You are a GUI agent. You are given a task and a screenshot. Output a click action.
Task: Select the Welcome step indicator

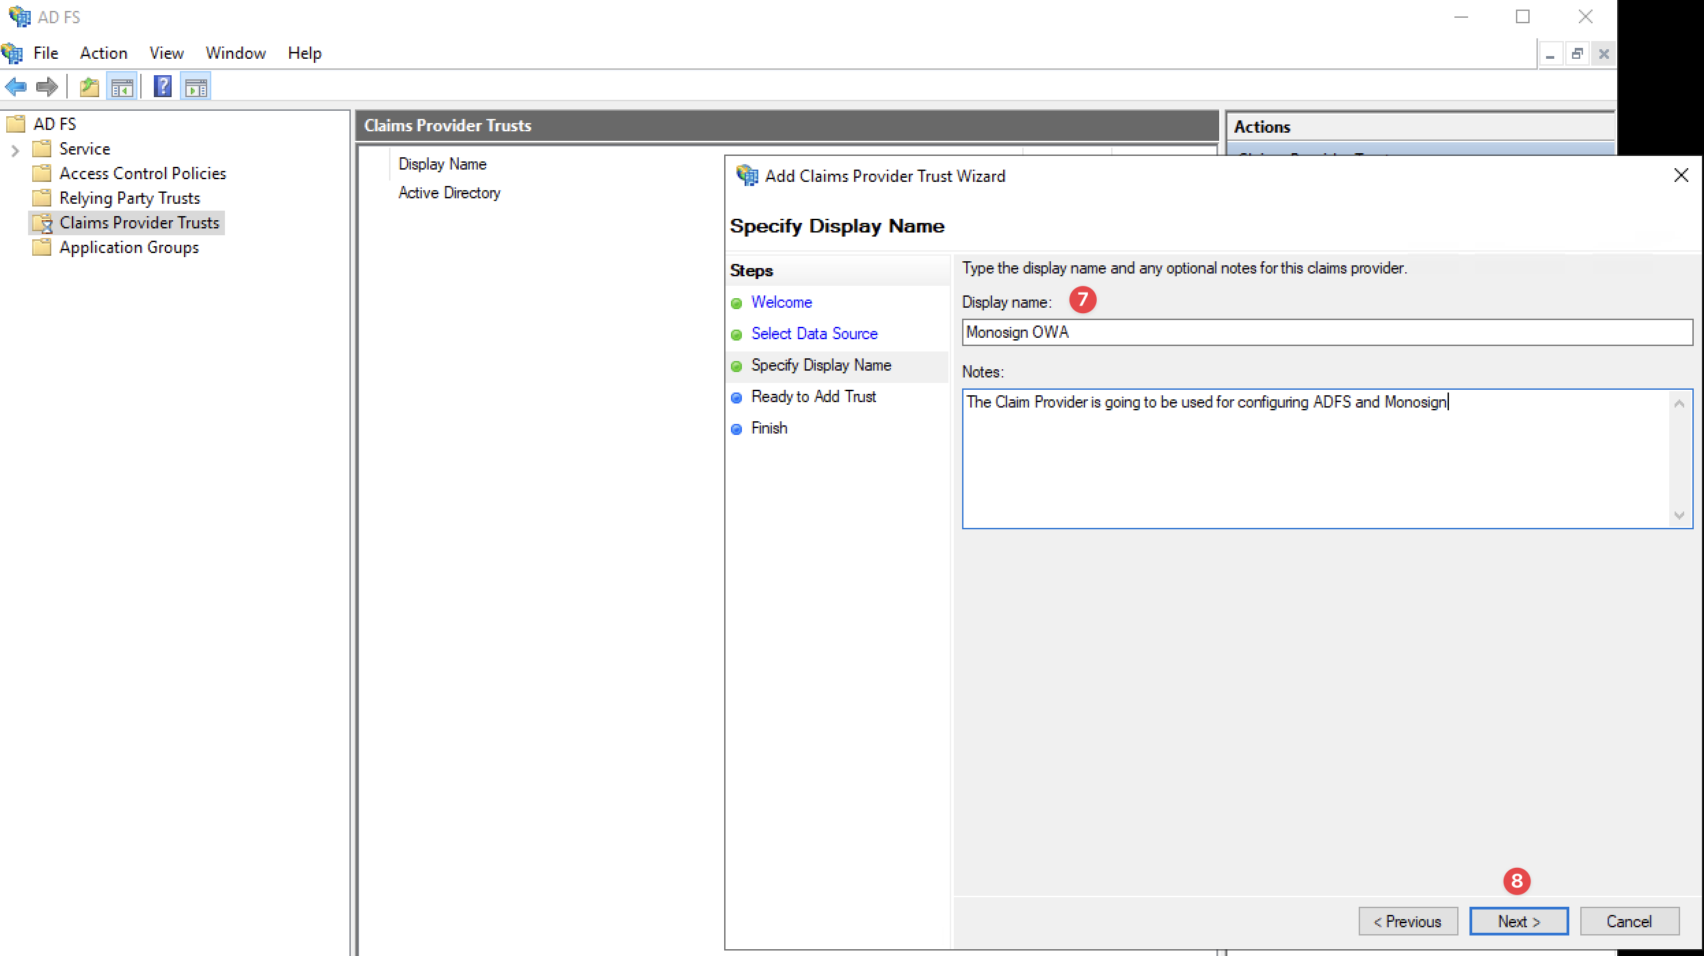coord(737,303)
